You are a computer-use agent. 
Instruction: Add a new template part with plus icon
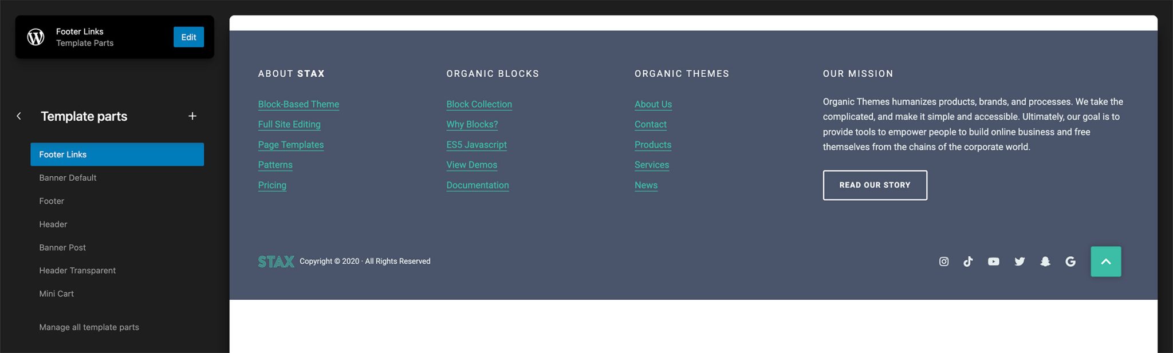tap(192, 116)
